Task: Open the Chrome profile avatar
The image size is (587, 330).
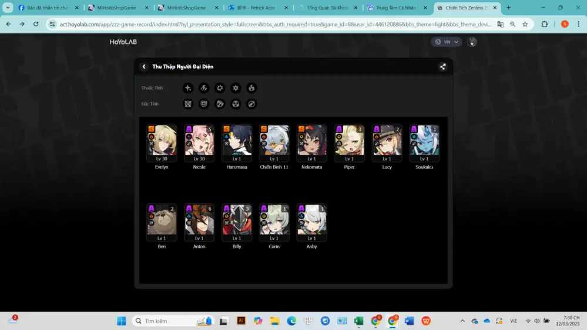Action: 565,24
